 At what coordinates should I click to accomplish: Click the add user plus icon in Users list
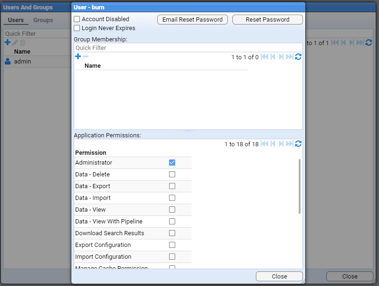(x=8, y=43)
